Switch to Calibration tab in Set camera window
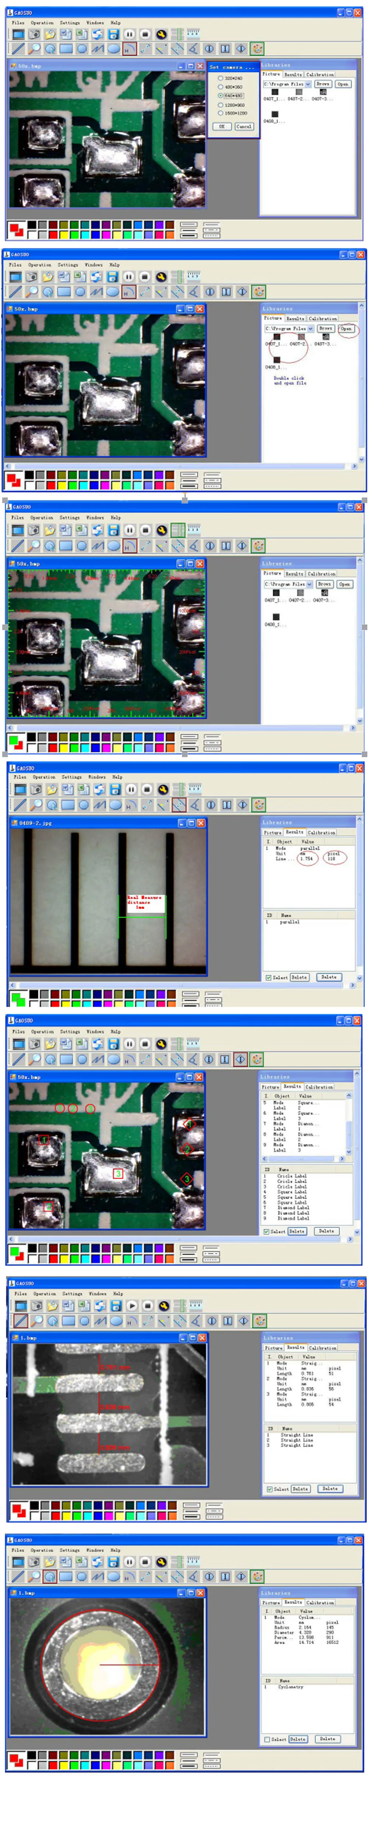This screenshot has width=369, height=1845. click(x=320, y=75)
